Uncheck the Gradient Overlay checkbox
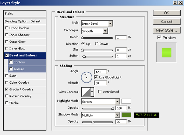184x135 pixels. click(7, 89)
